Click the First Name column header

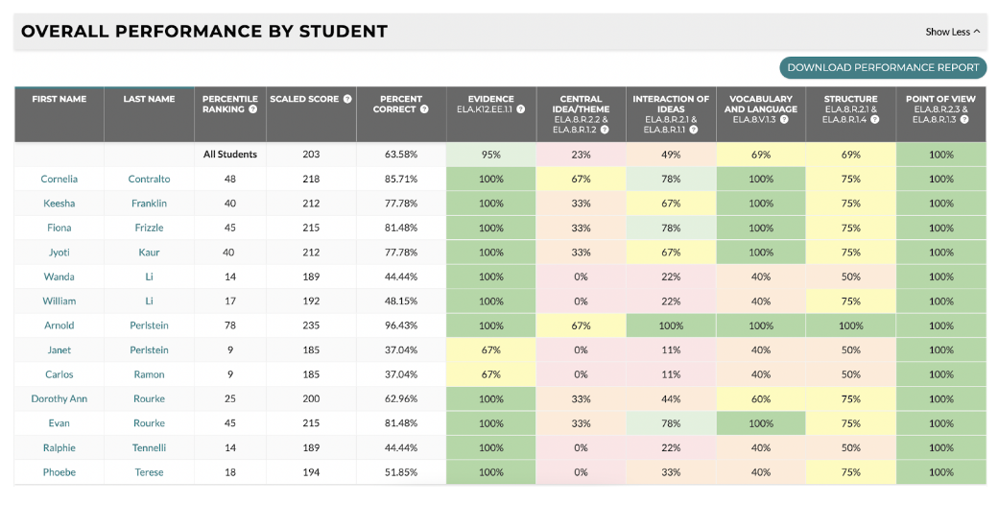59,99
